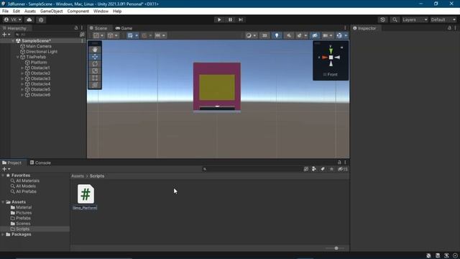
Task: Open Project create plus dropdown
Action: (6, 169)
